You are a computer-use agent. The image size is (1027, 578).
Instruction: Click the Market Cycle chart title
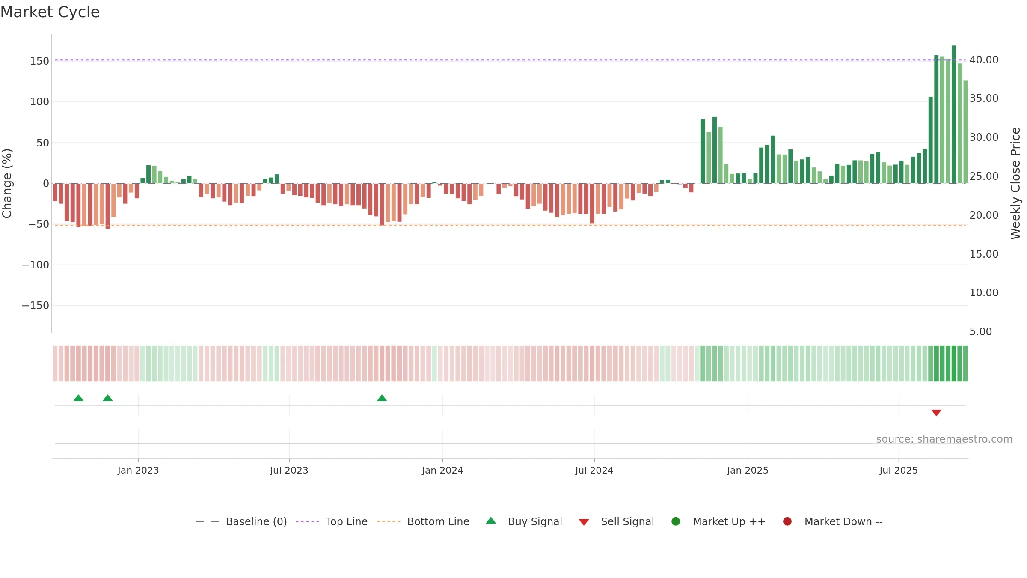coord(50,12)
